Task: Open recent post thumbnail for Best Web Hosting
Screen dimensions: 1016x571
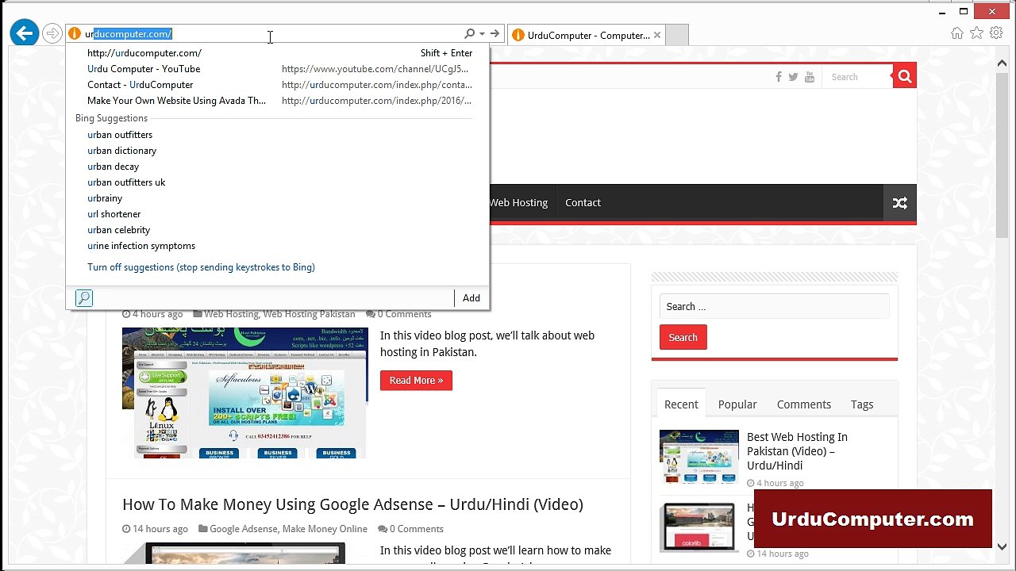Action: (699, 457)
